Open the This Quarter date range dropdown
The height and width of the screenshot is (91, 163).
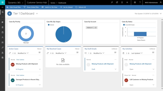pyautogui.click(x=160, y=14)
